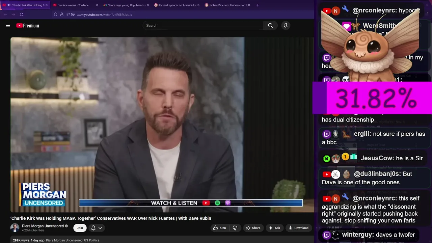Join the Piers Morgan Uncensored channel
Screen dimensions: 432x243
point(80,228)
